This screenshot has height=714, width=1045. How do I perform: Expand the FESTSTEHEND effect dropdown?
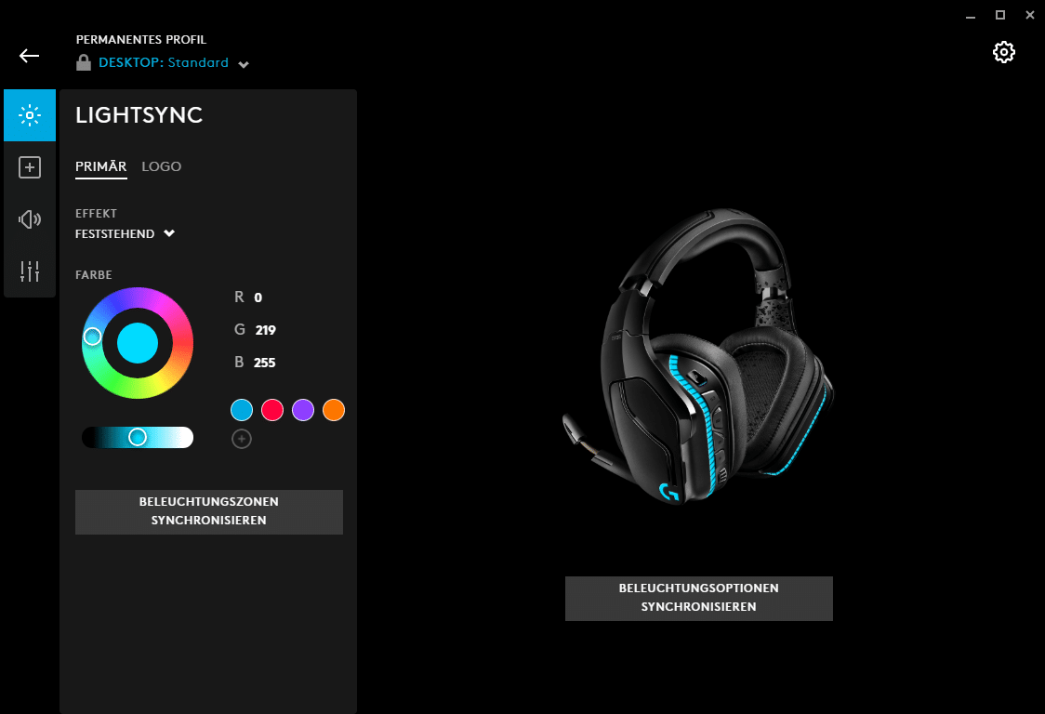click(x=125, y=233)
